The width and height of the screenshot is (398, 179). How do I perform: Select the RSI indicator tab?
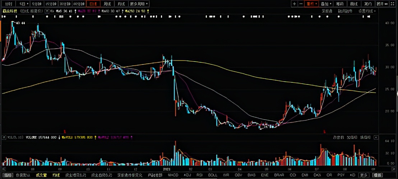click(x=199, y=175)
